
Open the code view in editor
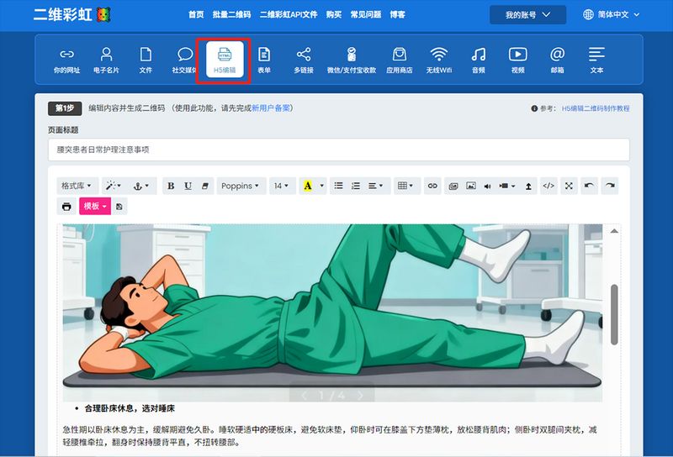coord(548,186)
